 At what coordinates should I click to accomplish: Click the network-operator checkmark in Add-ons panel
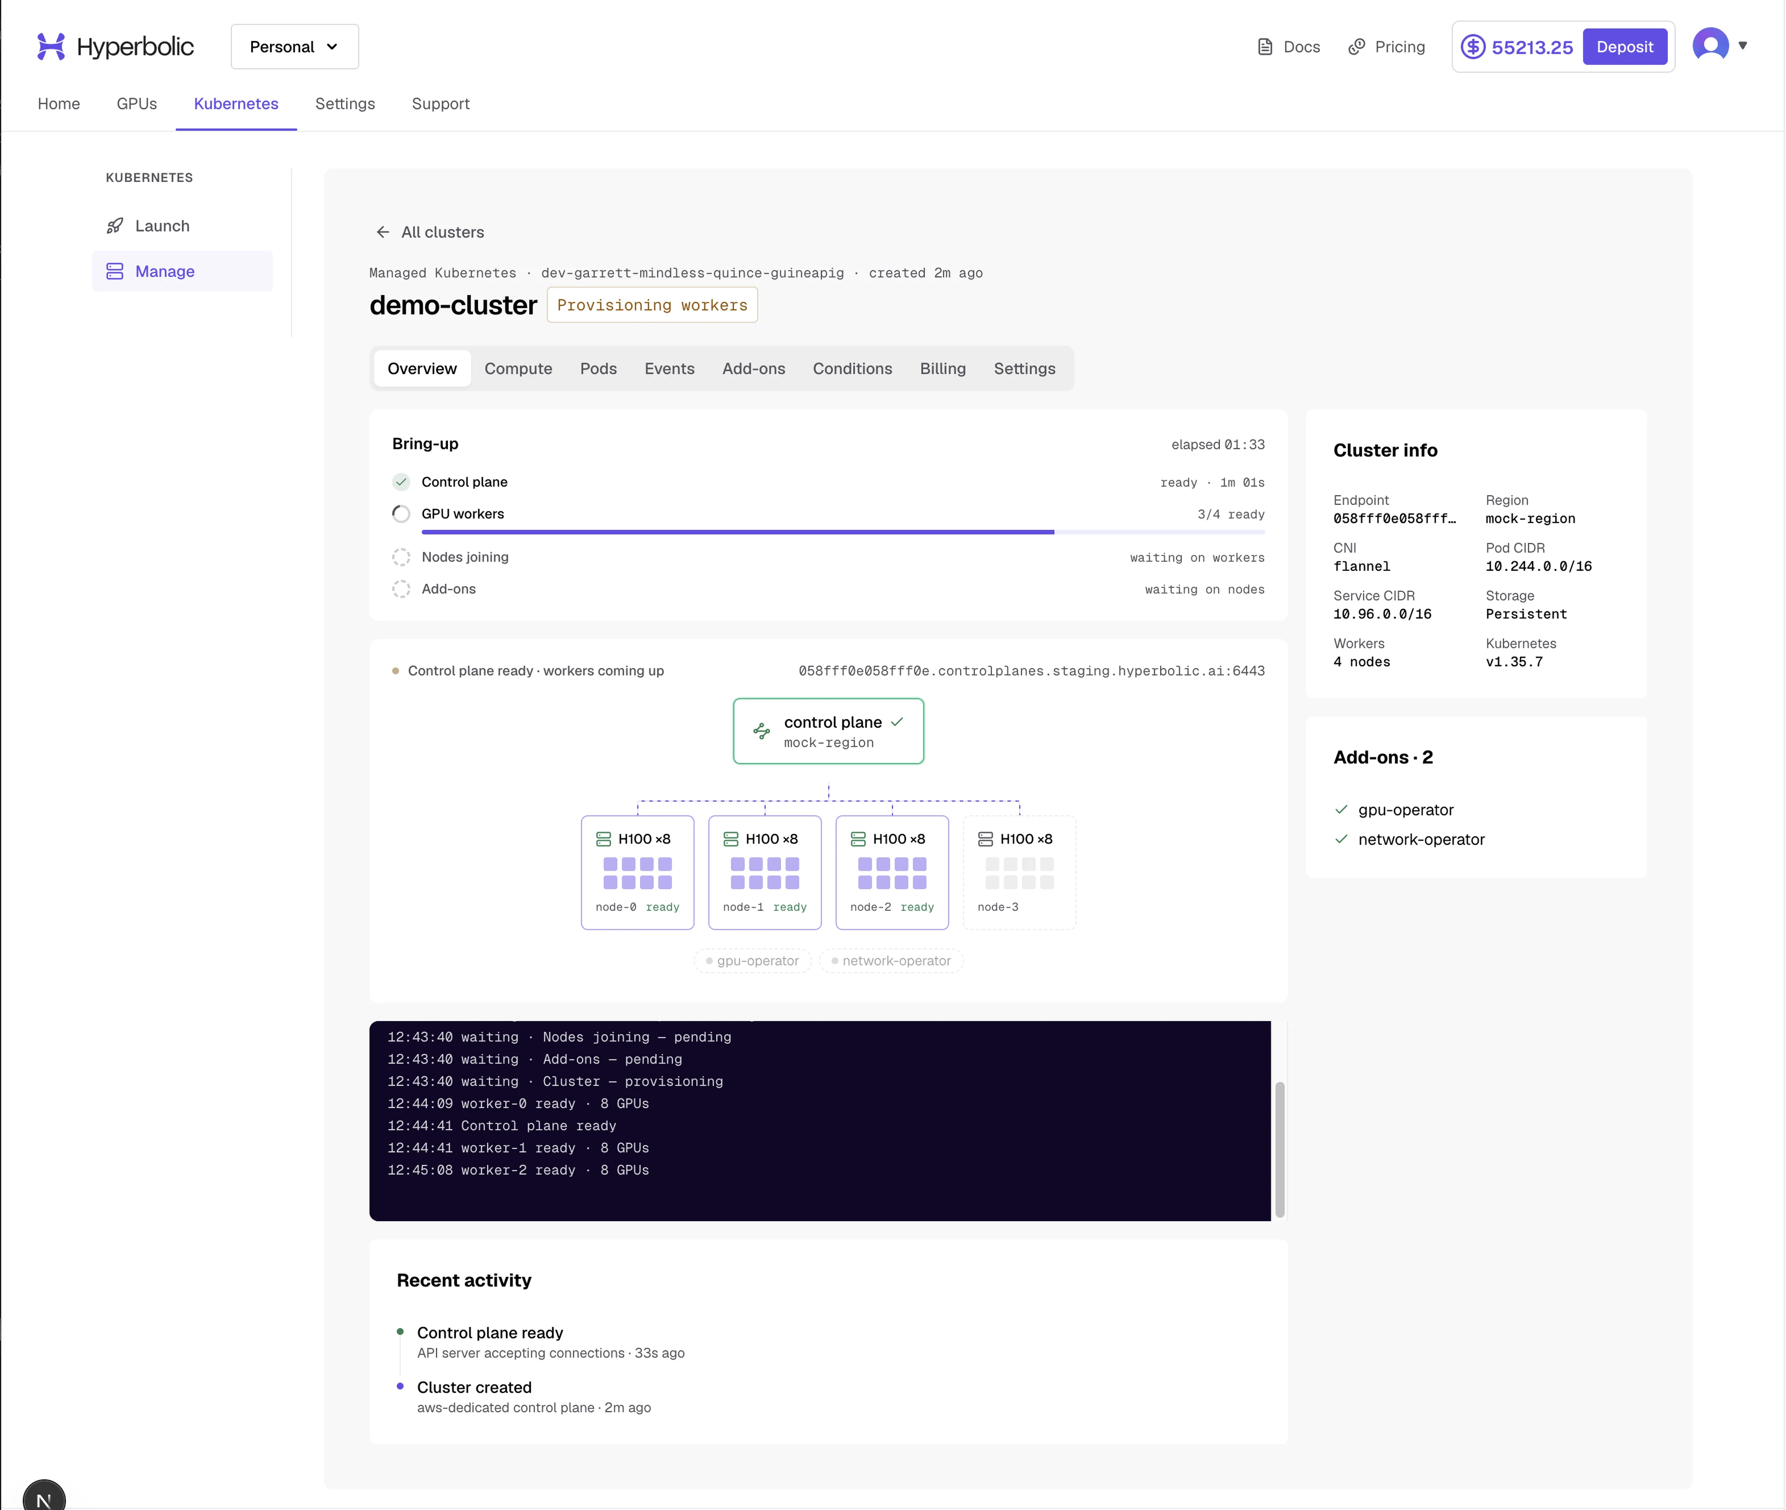(x=1341, y=839)
